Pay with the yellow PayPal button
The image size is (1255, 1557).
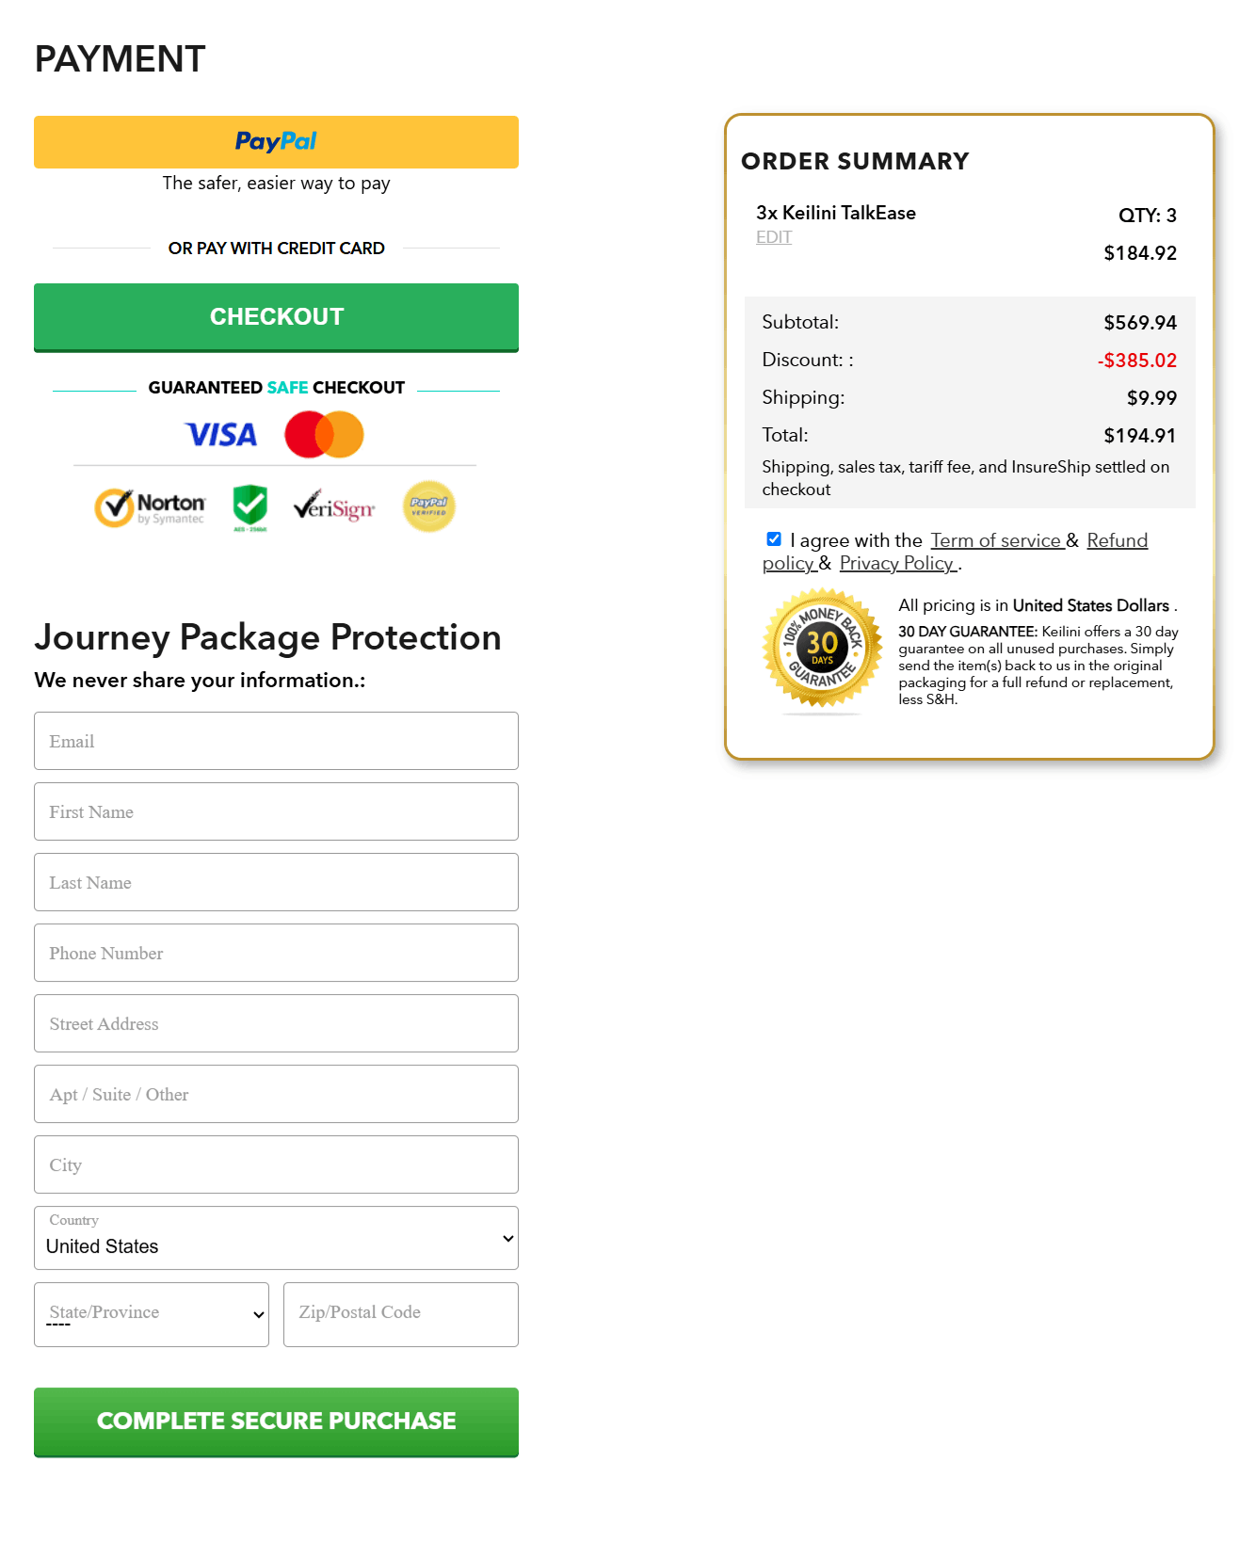(276, 142)
